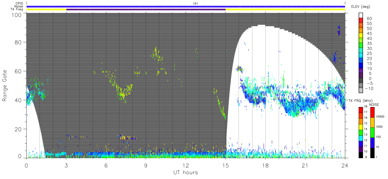Pick blue NOISE segment between 10 and 100

pyautogui.click(x=372, y=142)
